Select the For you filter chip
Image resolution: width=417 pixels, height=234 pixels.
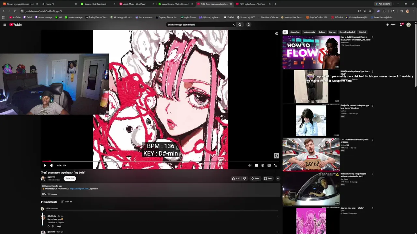click(x=332, y=32)
